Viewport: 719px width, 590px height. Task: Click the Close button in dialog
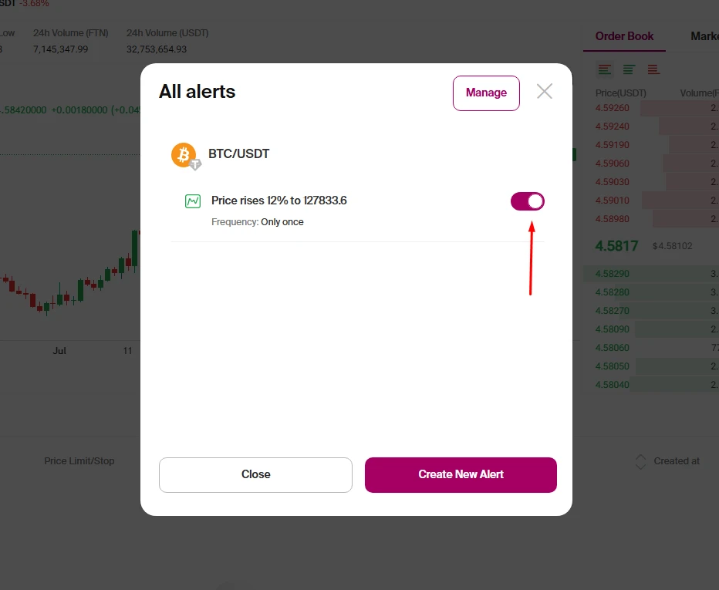click(255, 474)
